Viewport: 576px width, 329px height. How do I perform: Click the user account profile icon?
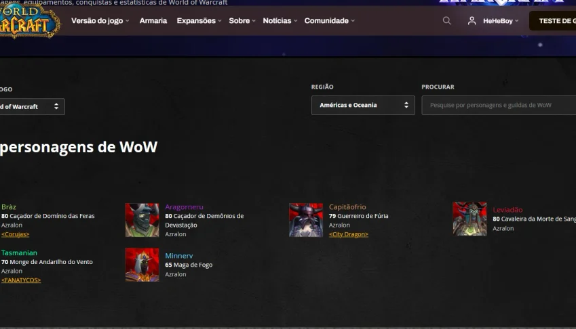[472, 21]
